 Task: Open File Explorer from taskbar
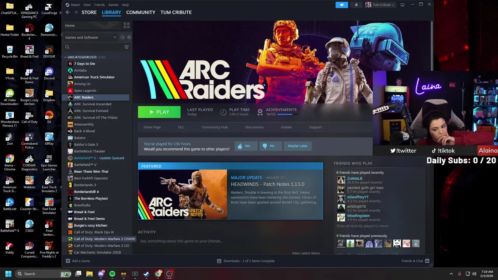click(89, 274)
